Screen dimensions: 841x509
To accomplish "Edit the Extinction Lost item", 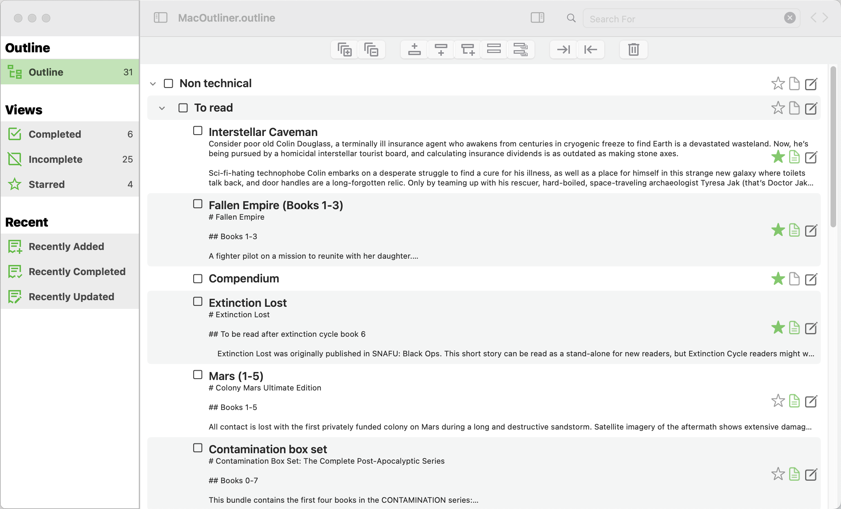I will (811, 328).
